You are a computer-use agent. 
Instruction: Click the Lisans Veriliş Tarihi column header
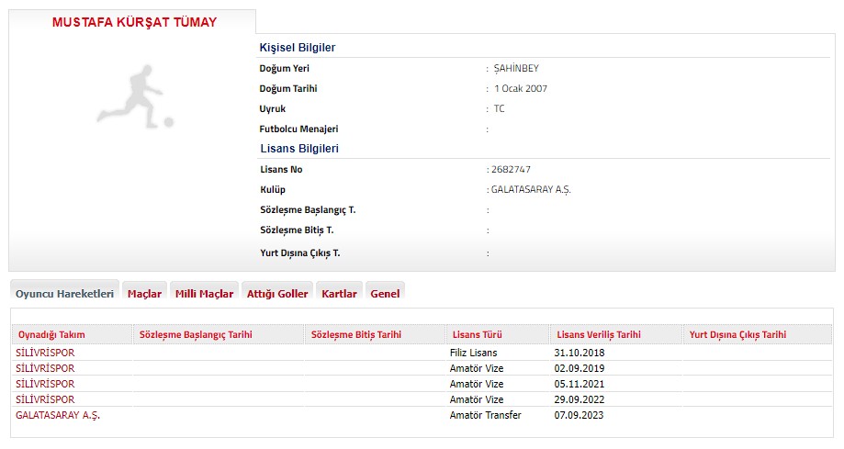tap(598, 335)
